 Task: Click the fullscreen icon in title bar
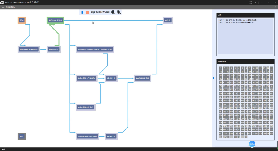(x=251, y=2)
